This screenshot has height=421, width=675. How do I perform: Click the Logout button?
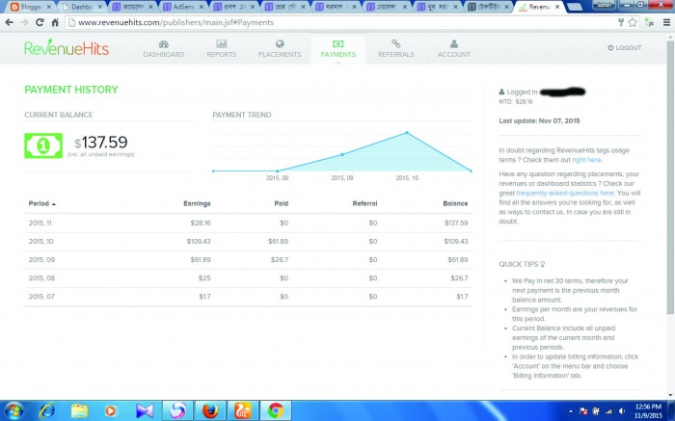tap(624, 48)
